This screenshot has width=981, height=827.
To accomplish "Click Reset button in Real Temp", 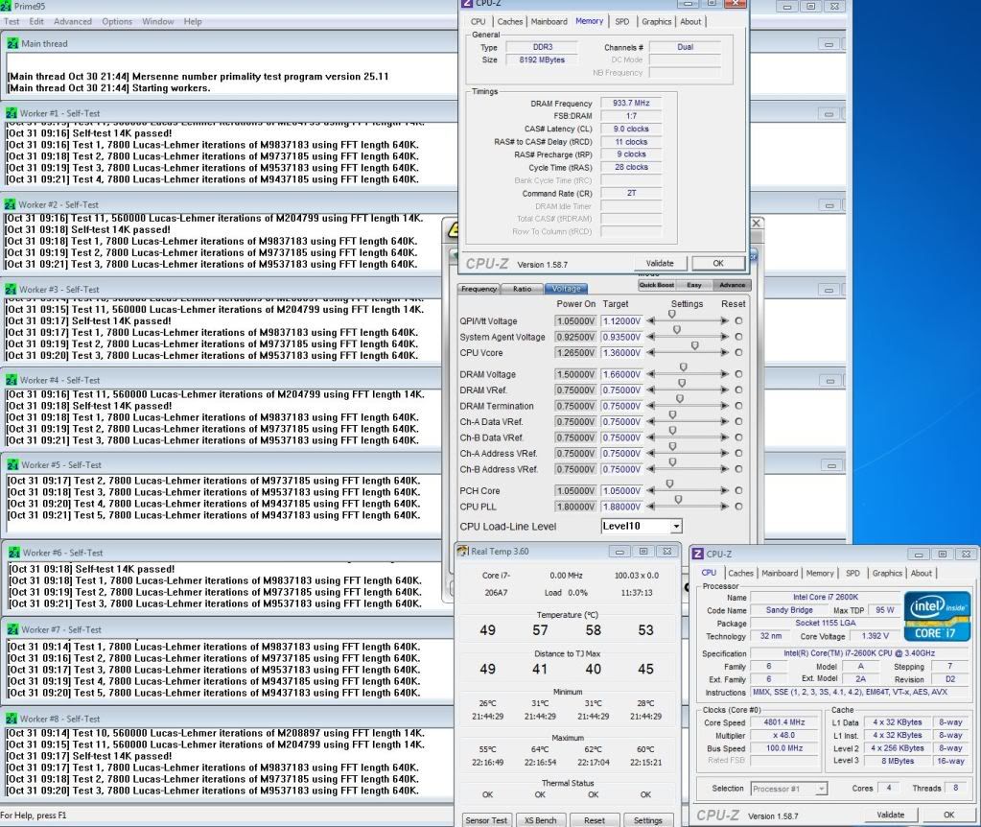I will tap(595, 820).
